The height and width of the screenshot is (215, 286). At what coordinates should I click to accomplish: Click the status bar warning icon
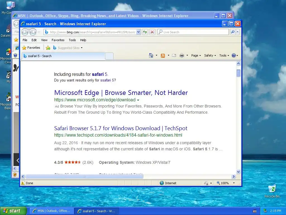pyautogui.click(x=23, y=183)
